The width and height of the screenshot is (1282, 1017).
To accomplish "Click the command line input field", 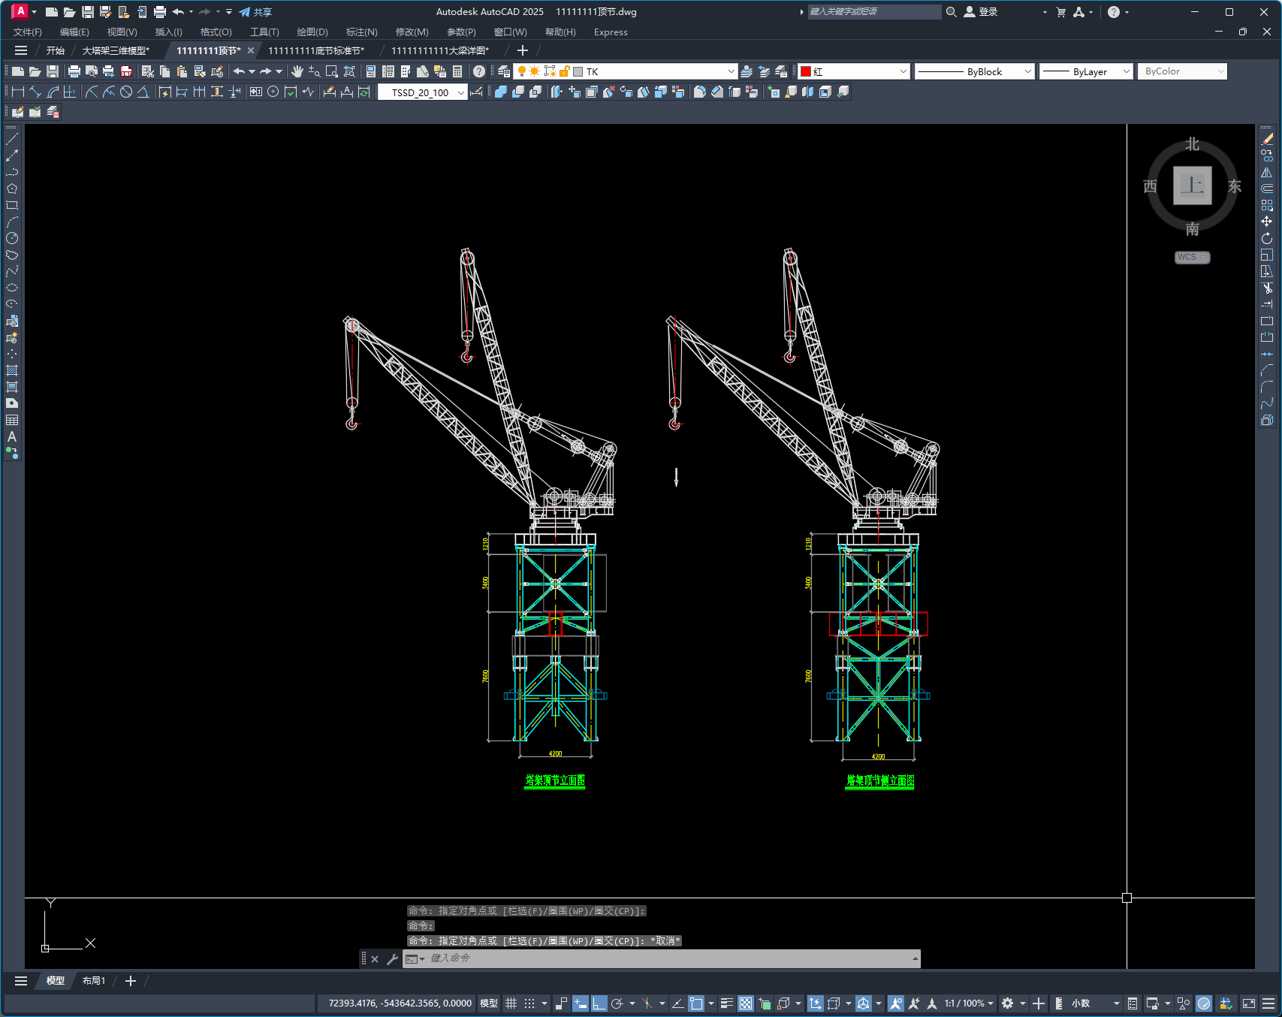I will tap(668, 958).
